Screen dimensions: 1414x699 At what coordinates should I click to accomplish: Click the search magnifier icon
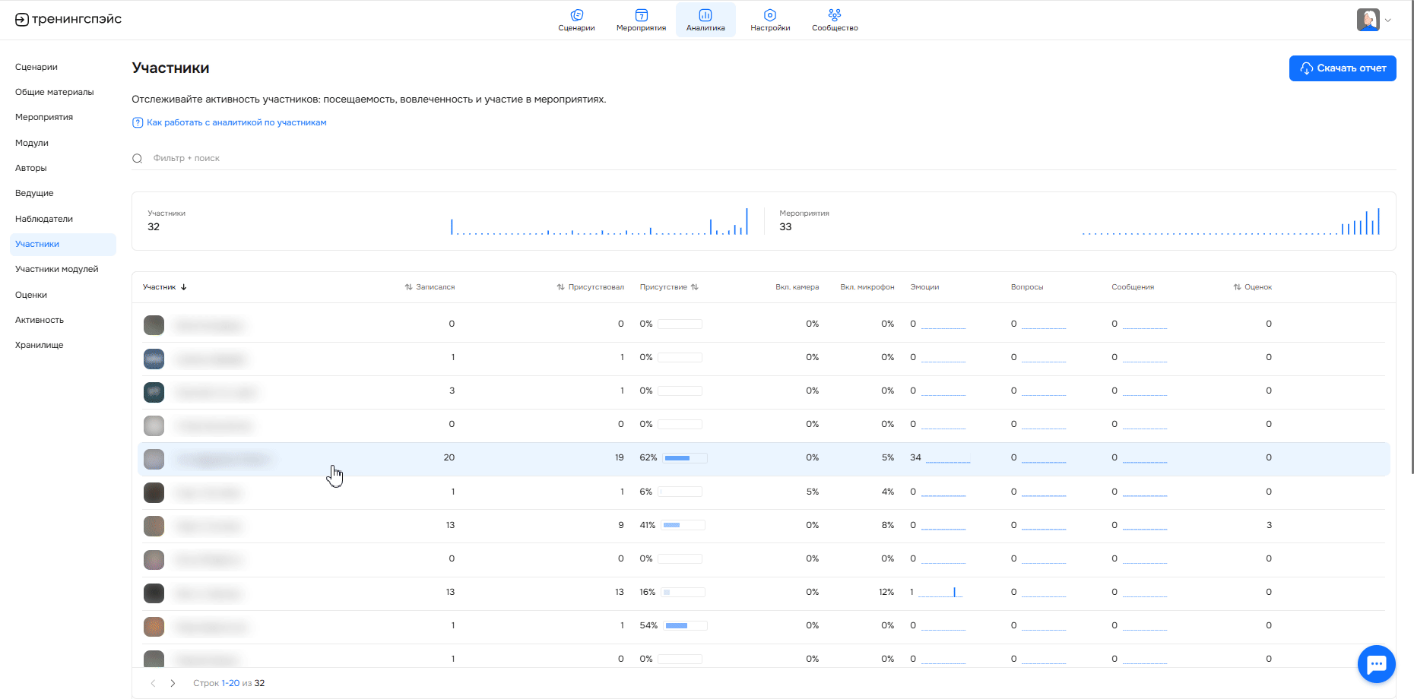click(138, 159)
